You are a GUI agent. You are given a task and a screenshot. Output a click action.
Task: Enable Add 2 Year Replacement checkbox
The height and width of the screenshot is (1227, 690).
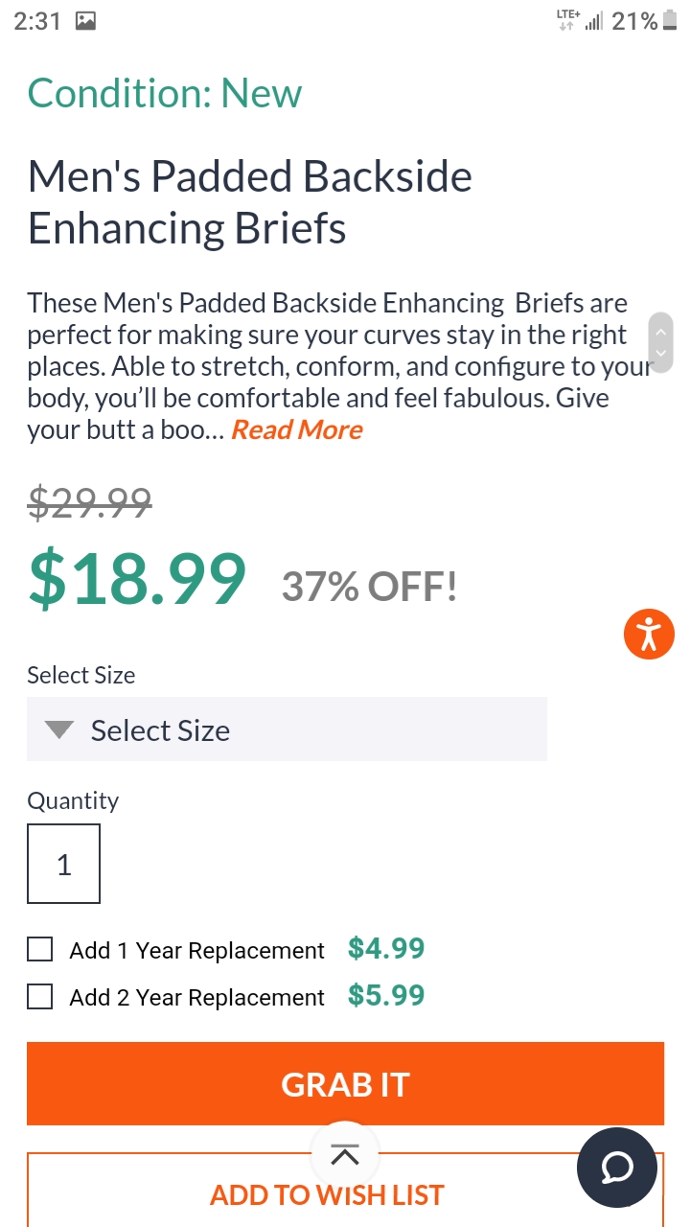pos(39,997)
